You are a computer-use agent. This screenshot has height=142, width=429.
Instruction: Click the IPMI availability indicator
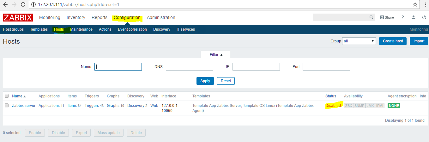pyautogui.click(x=380, y=106)
